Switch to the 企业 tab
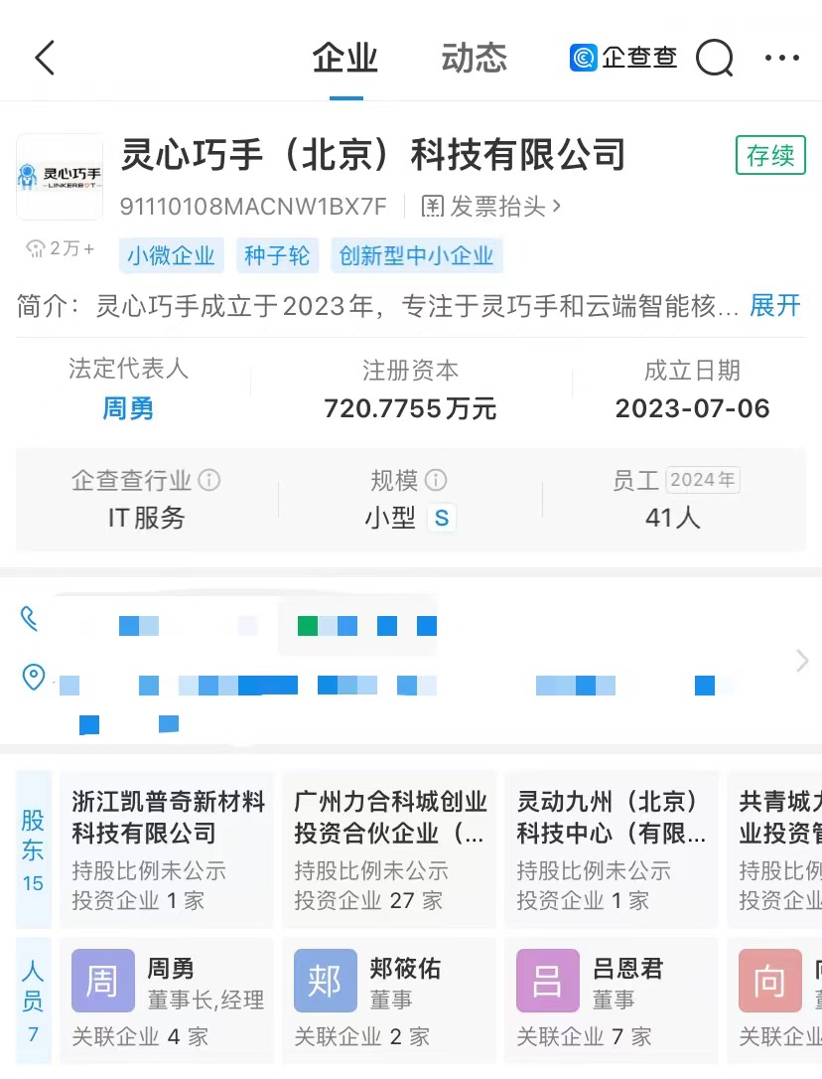 click(345, 58)
